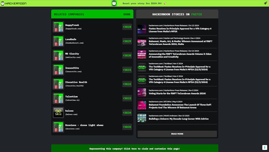Open the Iterative Health company name link
269x152 pixels.
(76, 82)
